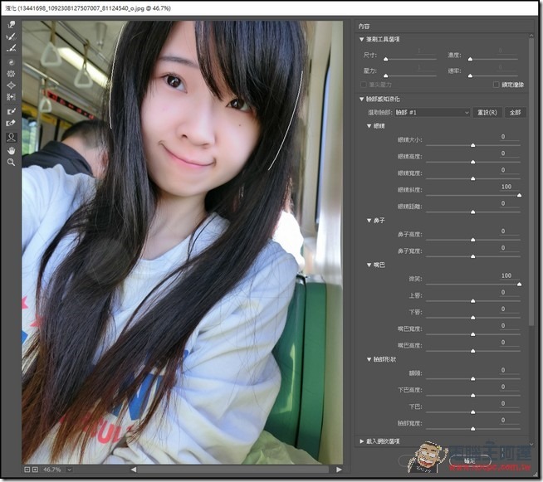The width and height of the screenshot is (543, 482).
Task: Collapse the 眼睛 eyes section
Action: point(369,126)
